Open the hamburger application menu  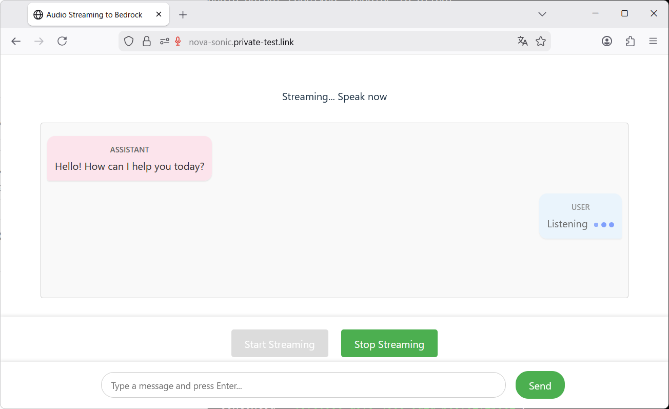point(653,42)
